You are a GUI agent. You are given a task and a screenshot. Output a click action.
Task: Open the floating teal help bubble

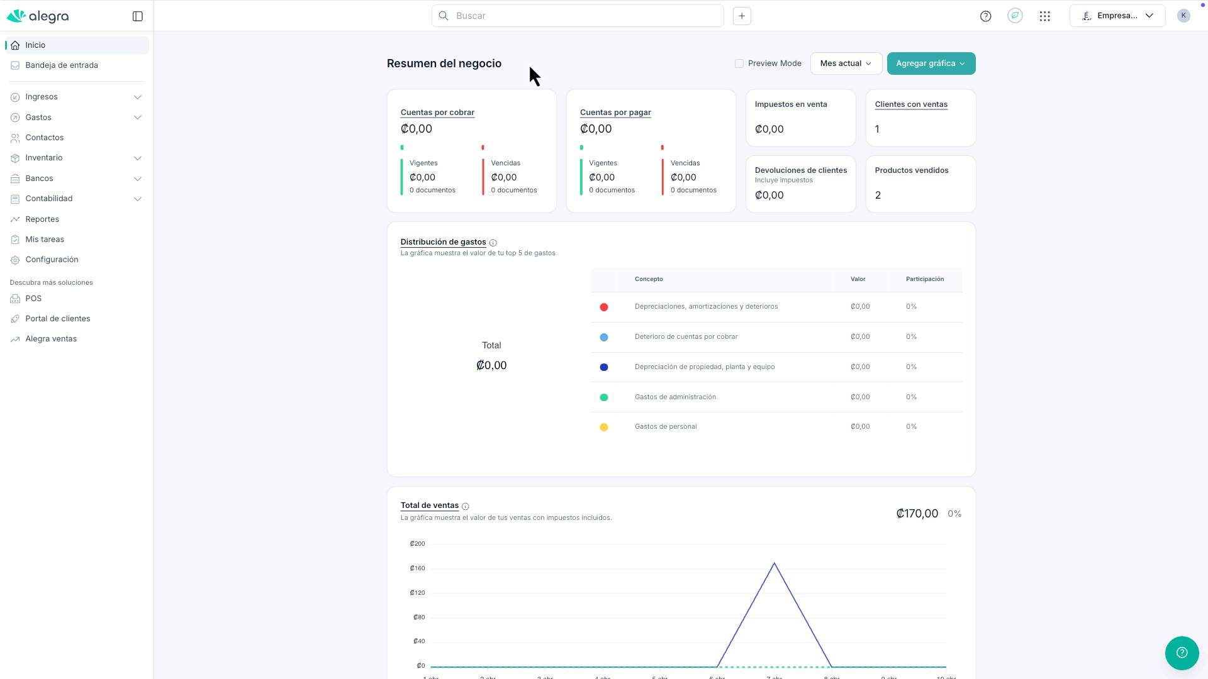1181,653
